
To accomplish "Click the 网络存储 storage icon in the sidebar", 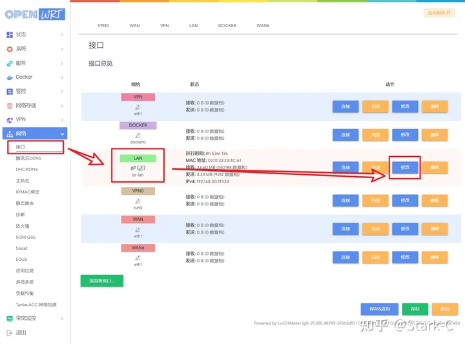I will 10,105.
